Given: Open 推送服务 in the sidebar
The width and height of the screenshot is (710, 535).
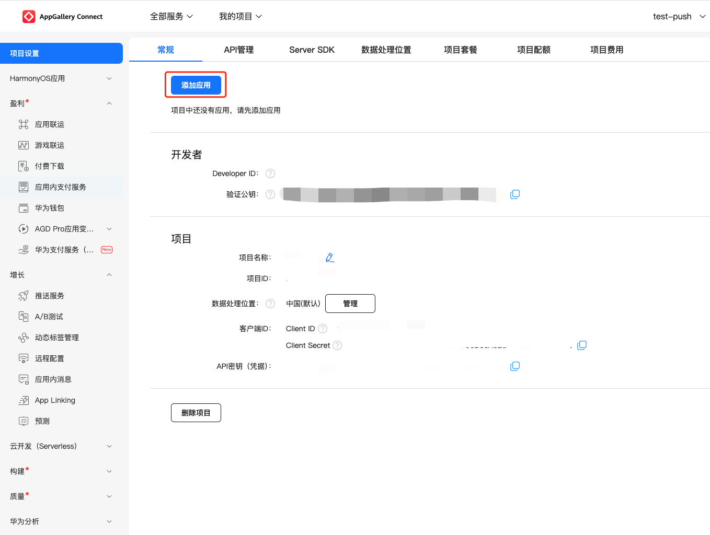Looking at the screenshot, I should (50, 296).
